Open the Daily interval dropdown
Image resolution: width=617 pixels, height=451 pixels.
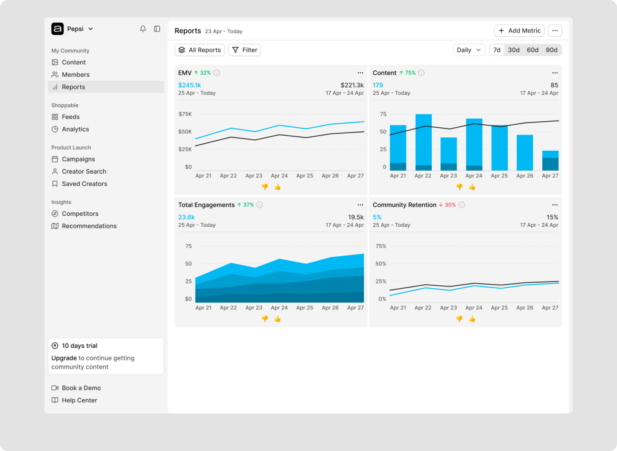(469, 50)
